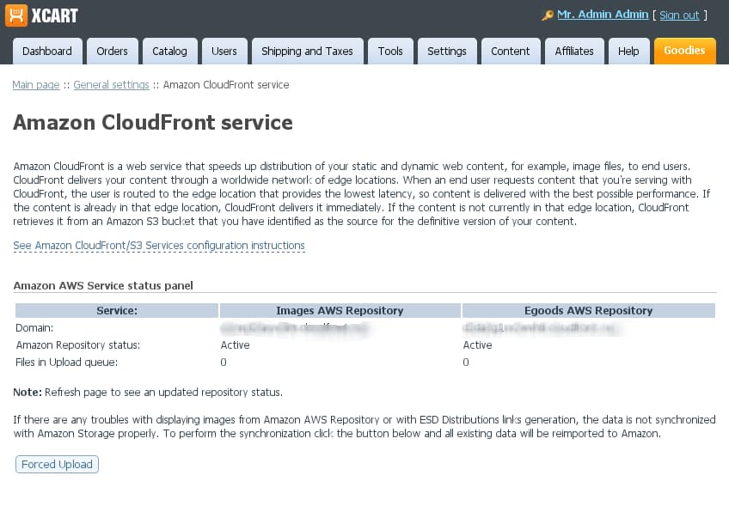Click upload queue count under Images AWS Repository

(224, 363)
